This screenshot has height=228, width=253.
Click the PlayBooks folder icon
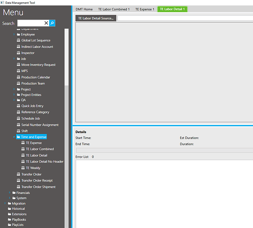click(x=10, y=219)
